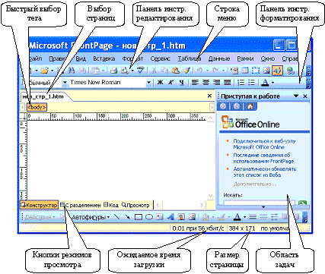Open the Действия menu
The width and height of the screenshot is (325, 274).
40,217
